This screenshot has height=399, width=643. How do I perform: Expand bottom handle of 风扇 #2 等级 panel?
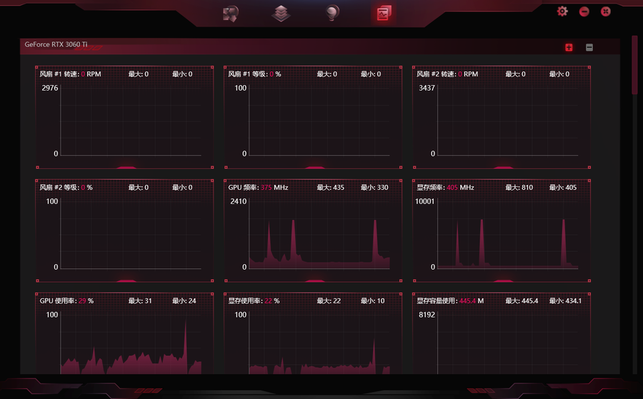126,280
